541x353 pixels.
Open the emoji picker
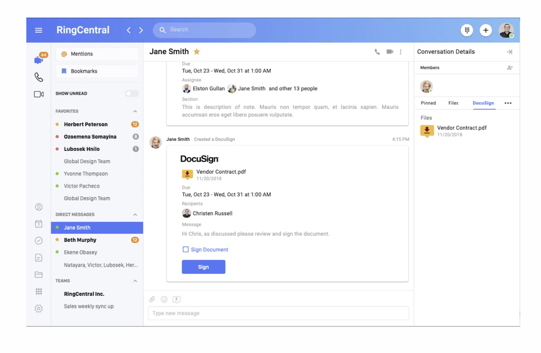[x=164, y=299]
